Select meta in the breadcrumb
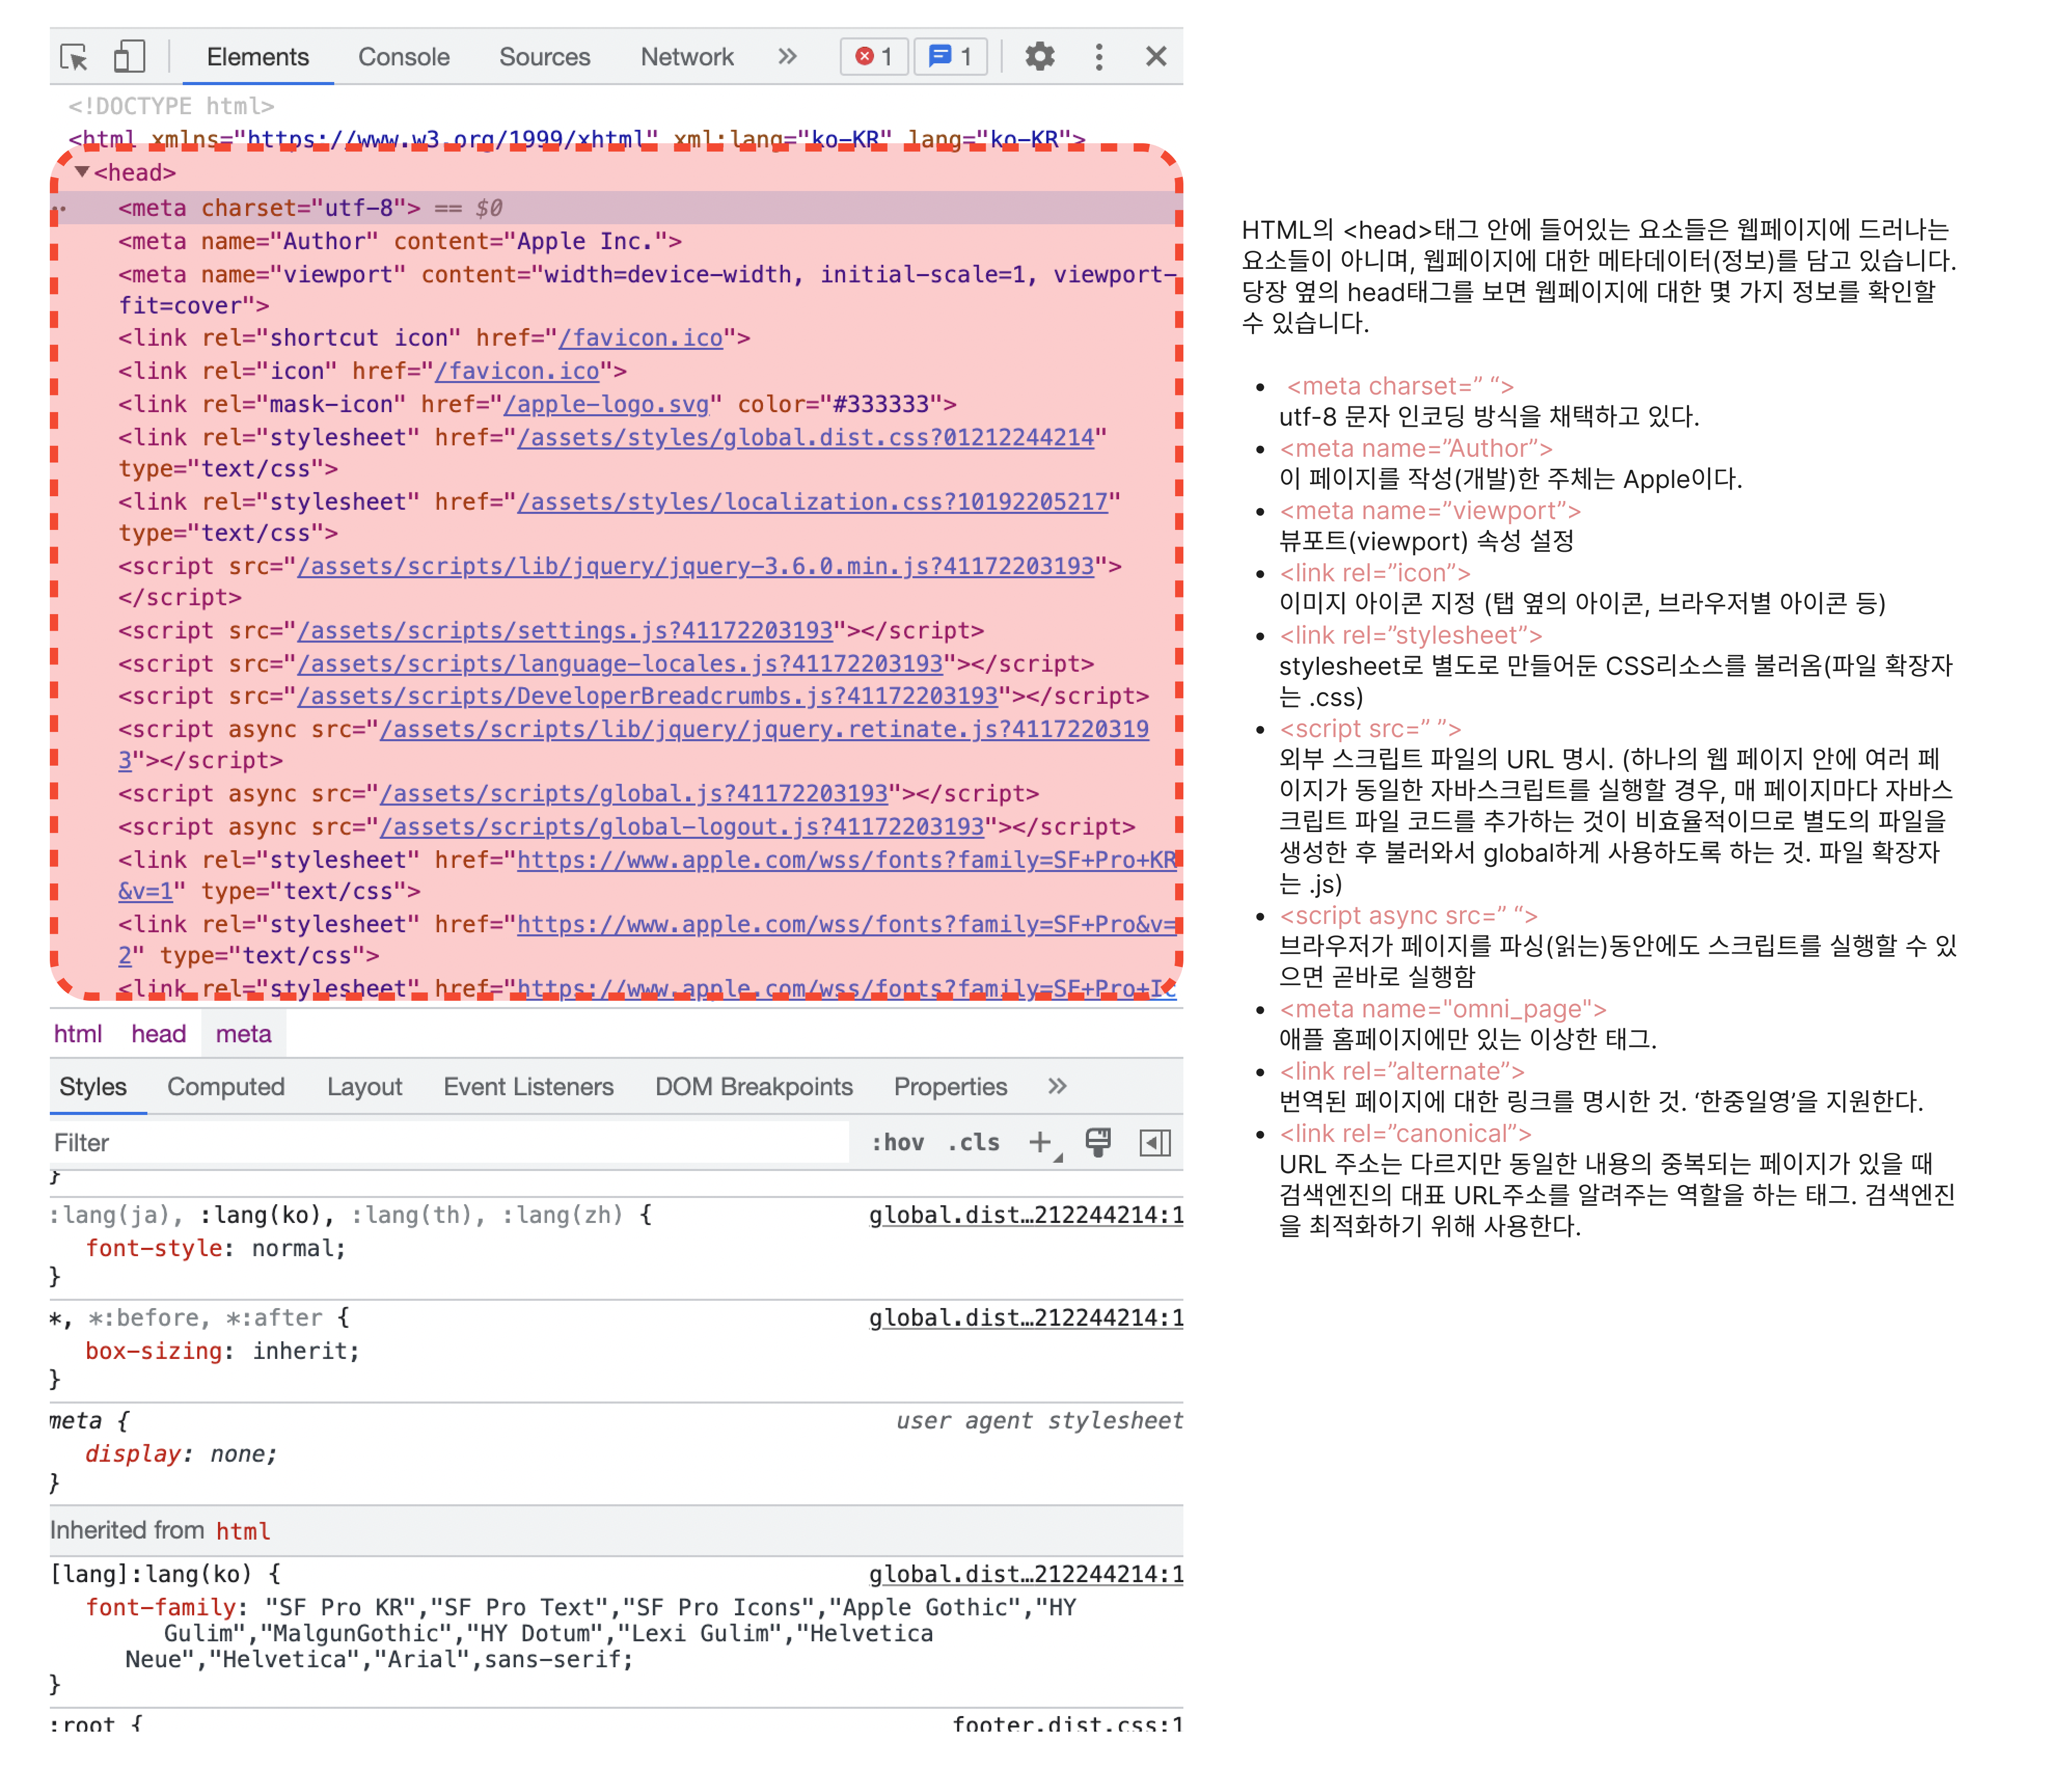This screenshot has width=2072, height=1769. (243, 1033)
